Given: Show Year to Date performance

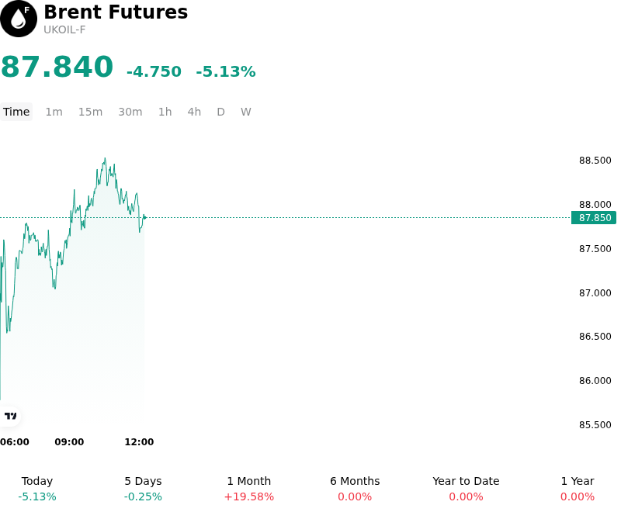Looking at the screenshot, I should click(466, 489).
